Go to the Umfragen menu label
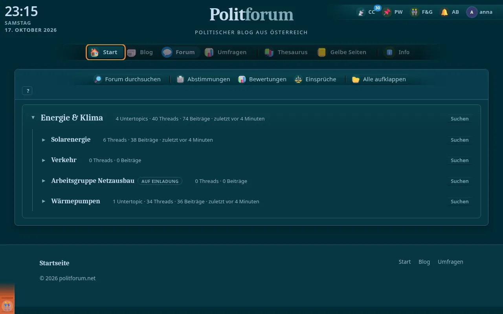 232,52
